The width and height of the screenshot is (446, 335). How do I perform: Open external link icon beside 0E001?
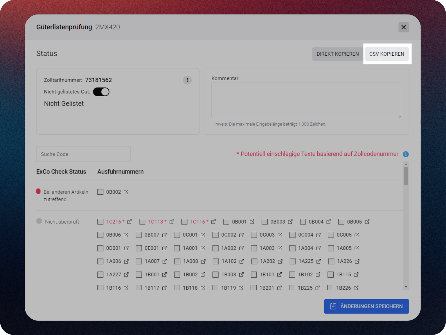(165, 248)
